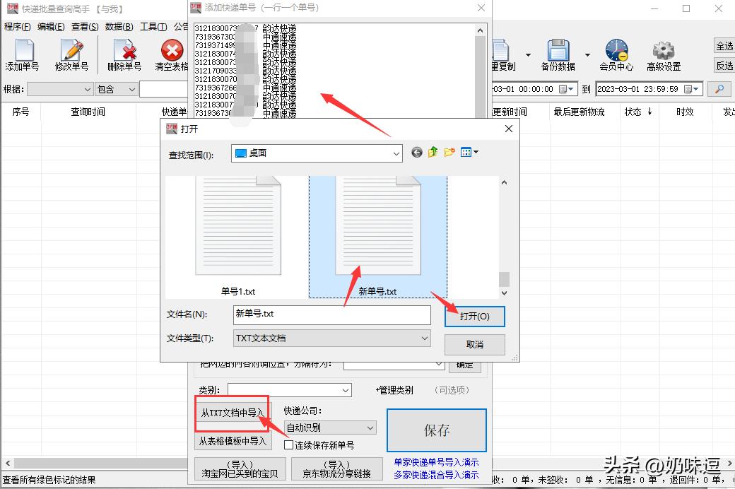Click the 查询时间 column header

88,112
